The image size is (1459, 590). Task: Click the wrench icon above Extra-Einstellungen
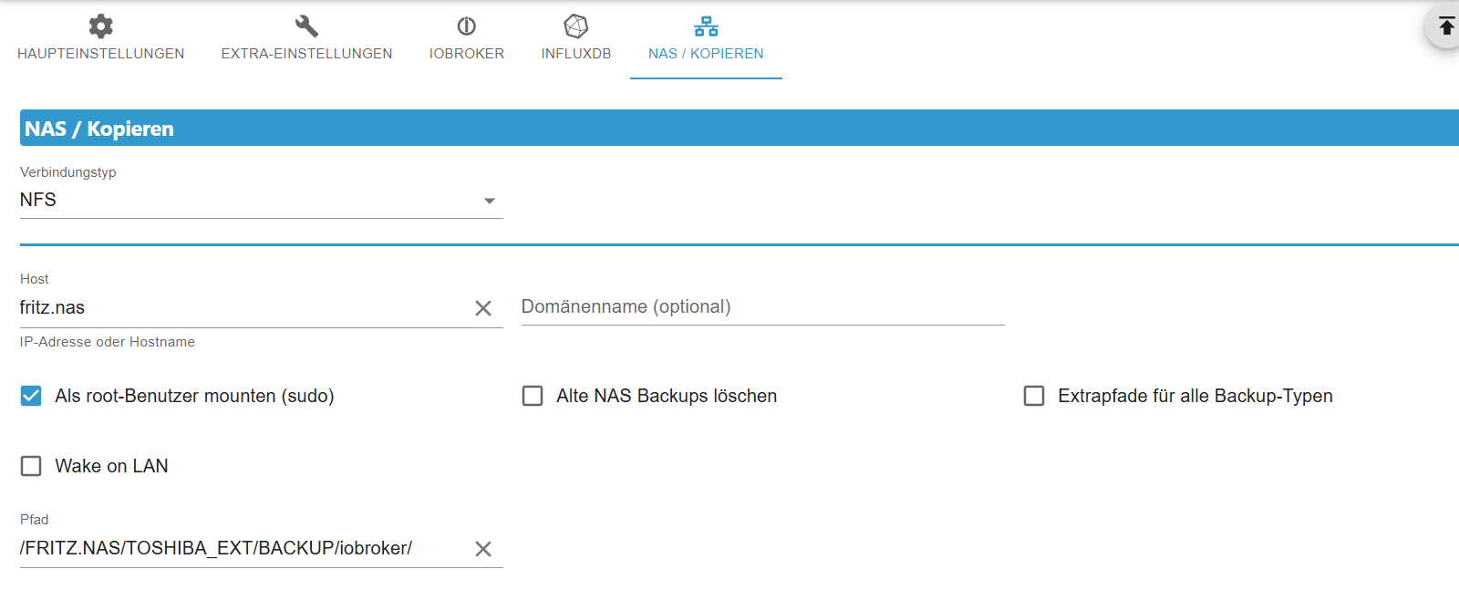(x=306, y=26)
